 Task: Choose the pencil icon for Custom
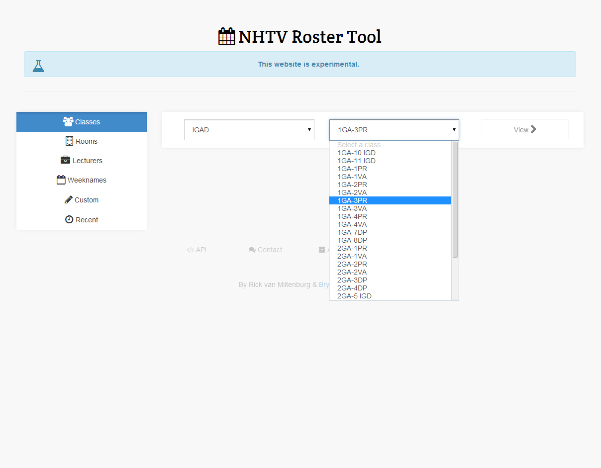point(69,199)
